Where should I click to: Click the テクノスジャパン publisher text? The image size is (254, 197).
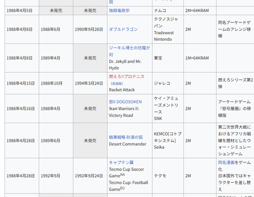pos(166,22)
